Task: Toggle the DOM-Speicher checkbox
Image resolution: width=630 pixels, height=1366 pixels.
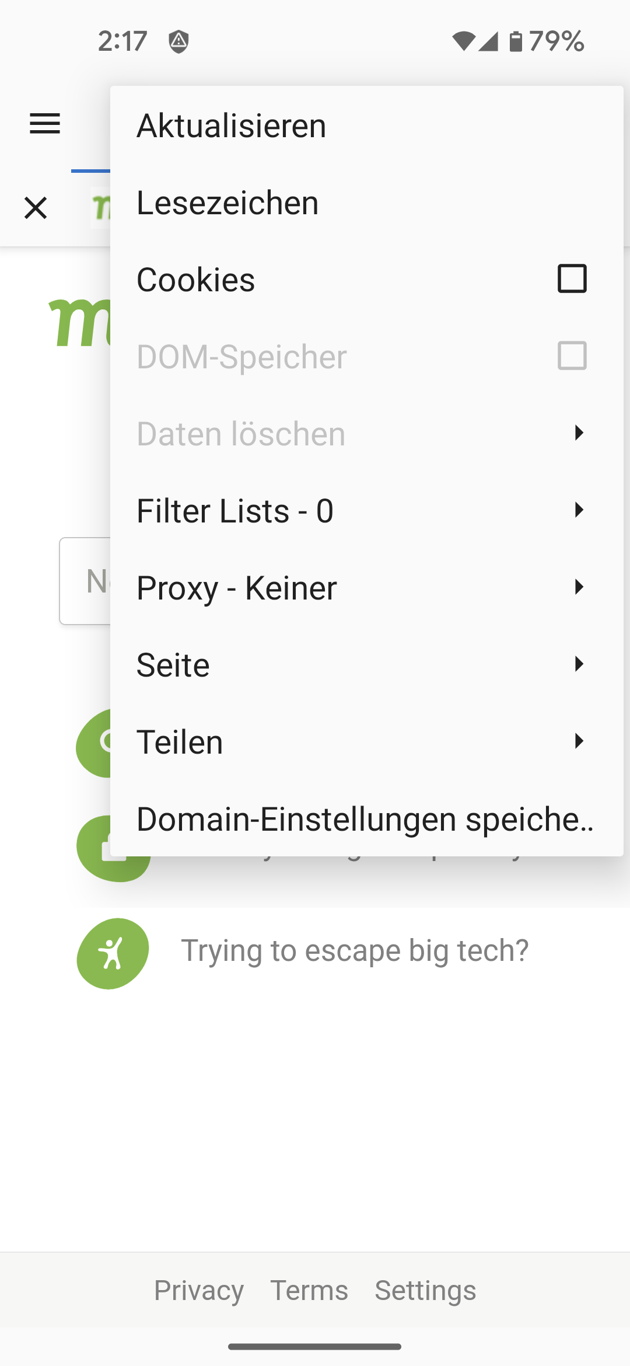Action: point(572,356)
